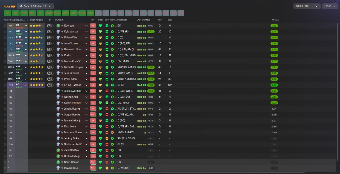Image resolution: width=340 pixels, height=174 pixels.
Task: Click Erling Haaland's last five games form bar
Action: click(142, 85)
